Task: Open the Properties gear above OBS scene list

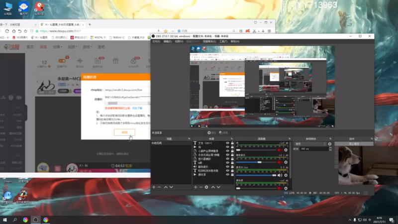Action: pos(211,132)
